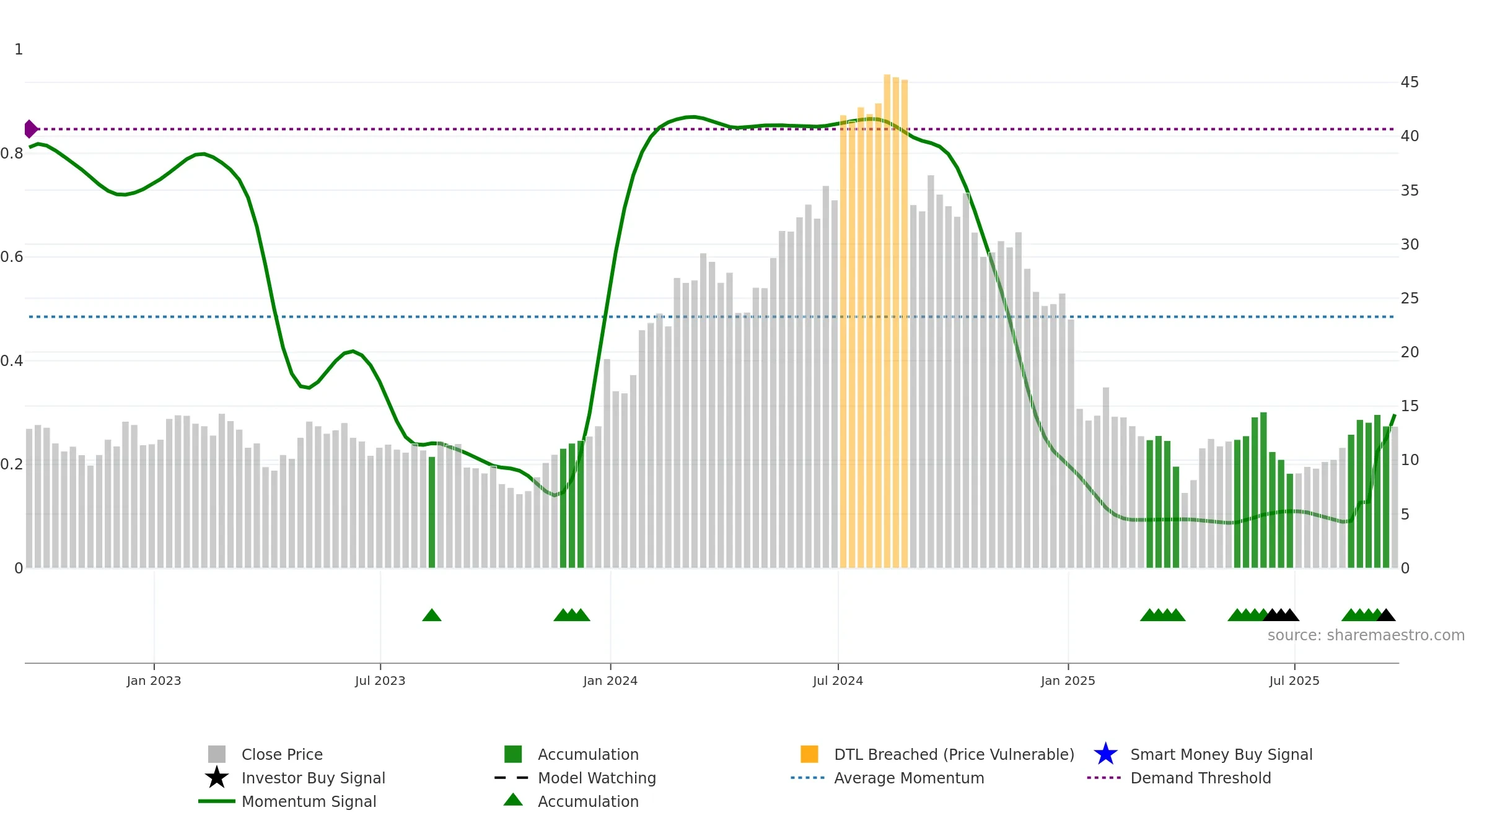The image size is (1487, 836).
Task: Click the black Investor Buy Signal star icon
Action: (x=217, y=778)
